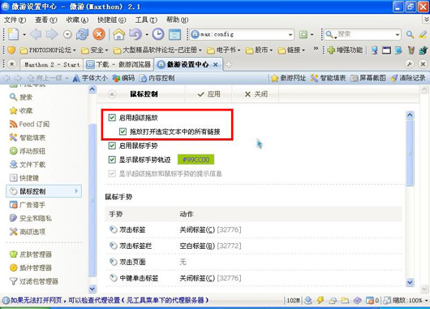Expand the 链接 bookmark folder
The width and height of the screenshot is (430, 309).
pos(291,50)
